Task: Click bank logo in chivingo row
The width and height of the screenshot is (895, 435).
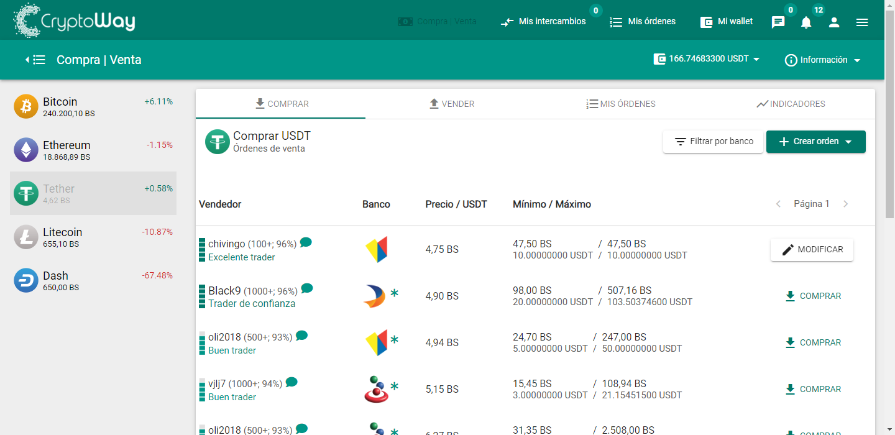Action: 376,249
